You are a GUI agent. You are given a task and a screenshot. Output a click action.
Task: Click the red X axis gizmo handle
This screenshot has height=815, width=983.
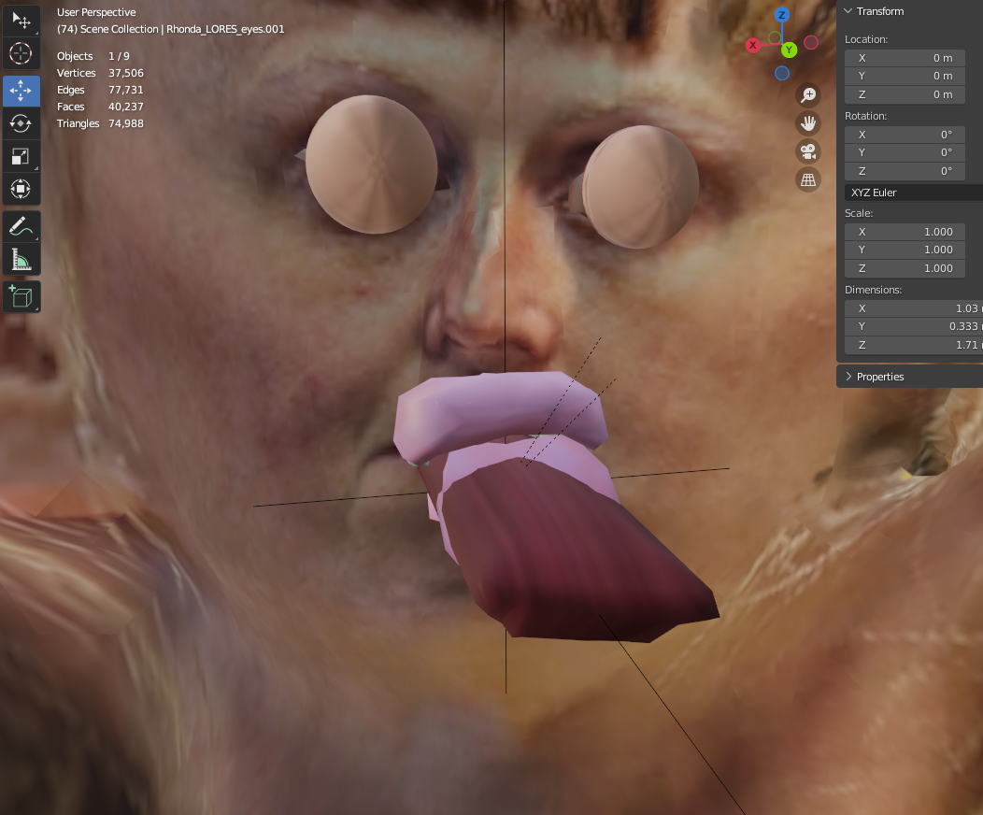click(x=753, y=45)
